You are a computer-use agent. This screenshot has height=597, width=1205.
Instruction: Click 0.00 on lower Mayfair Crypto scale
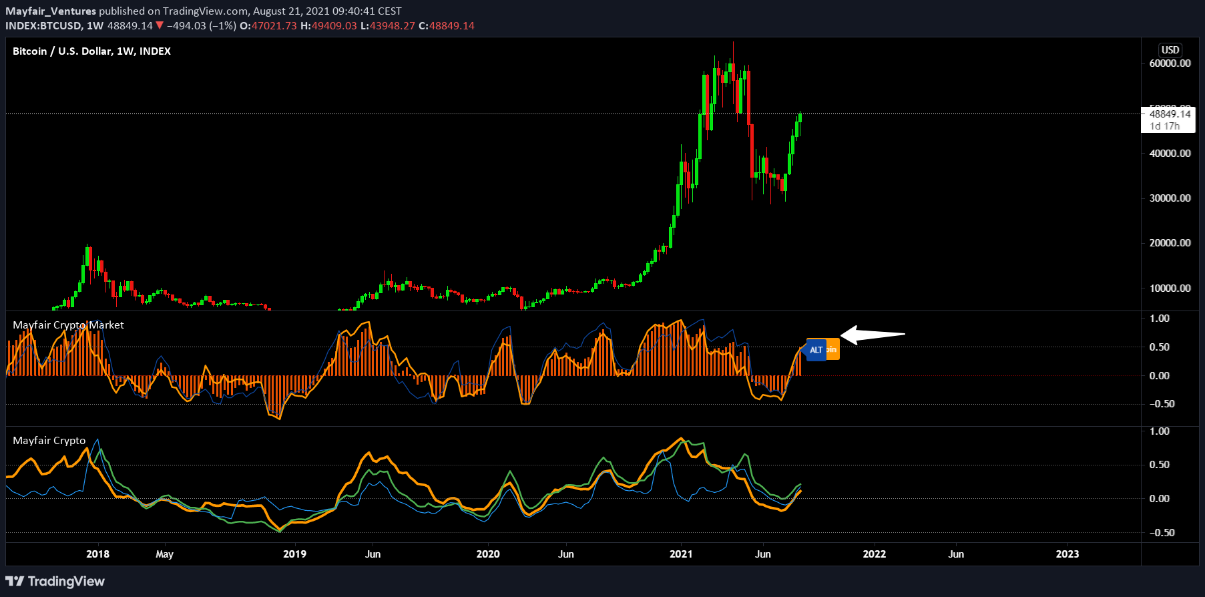(x=1160, y=498)
